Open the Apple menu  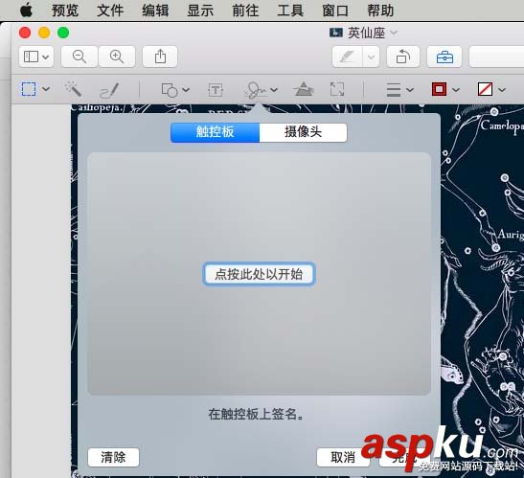click(27, 10)
